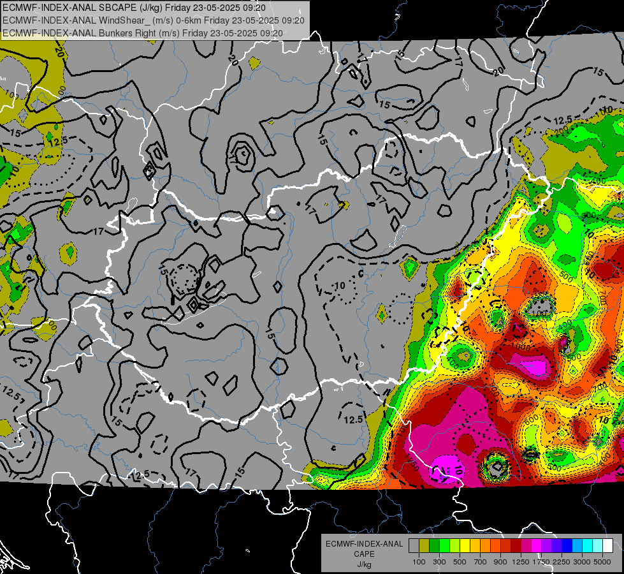Select the pale cyan legend swatch
624x574 pixels.
tap(598, 546)
